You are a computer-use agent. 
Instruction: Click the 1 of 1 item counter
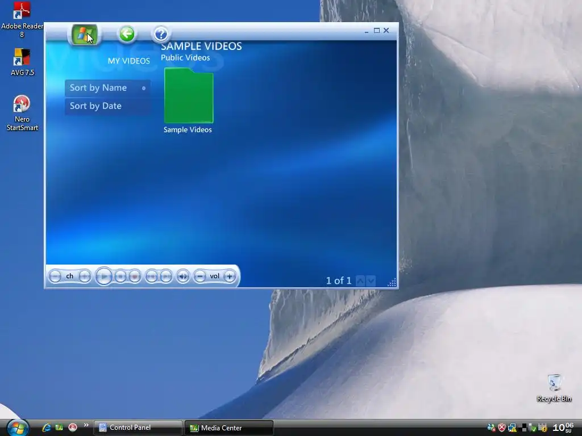tap(339, 280)
